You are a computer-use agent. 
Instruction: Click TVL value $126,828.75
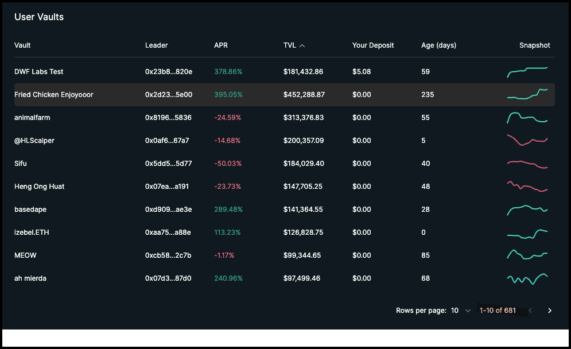[x=303, y=232]
